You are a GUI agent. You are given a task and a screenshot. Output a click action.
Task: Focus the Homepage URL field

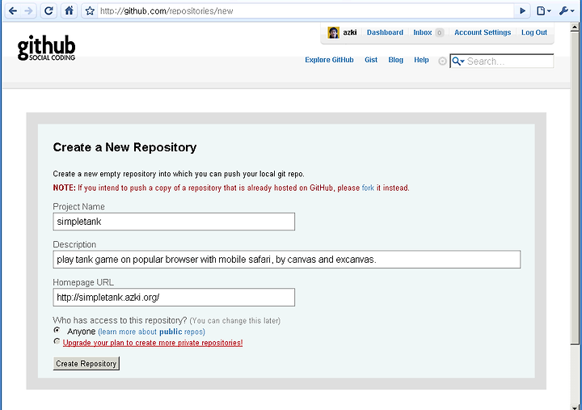(x=174, y=297)
